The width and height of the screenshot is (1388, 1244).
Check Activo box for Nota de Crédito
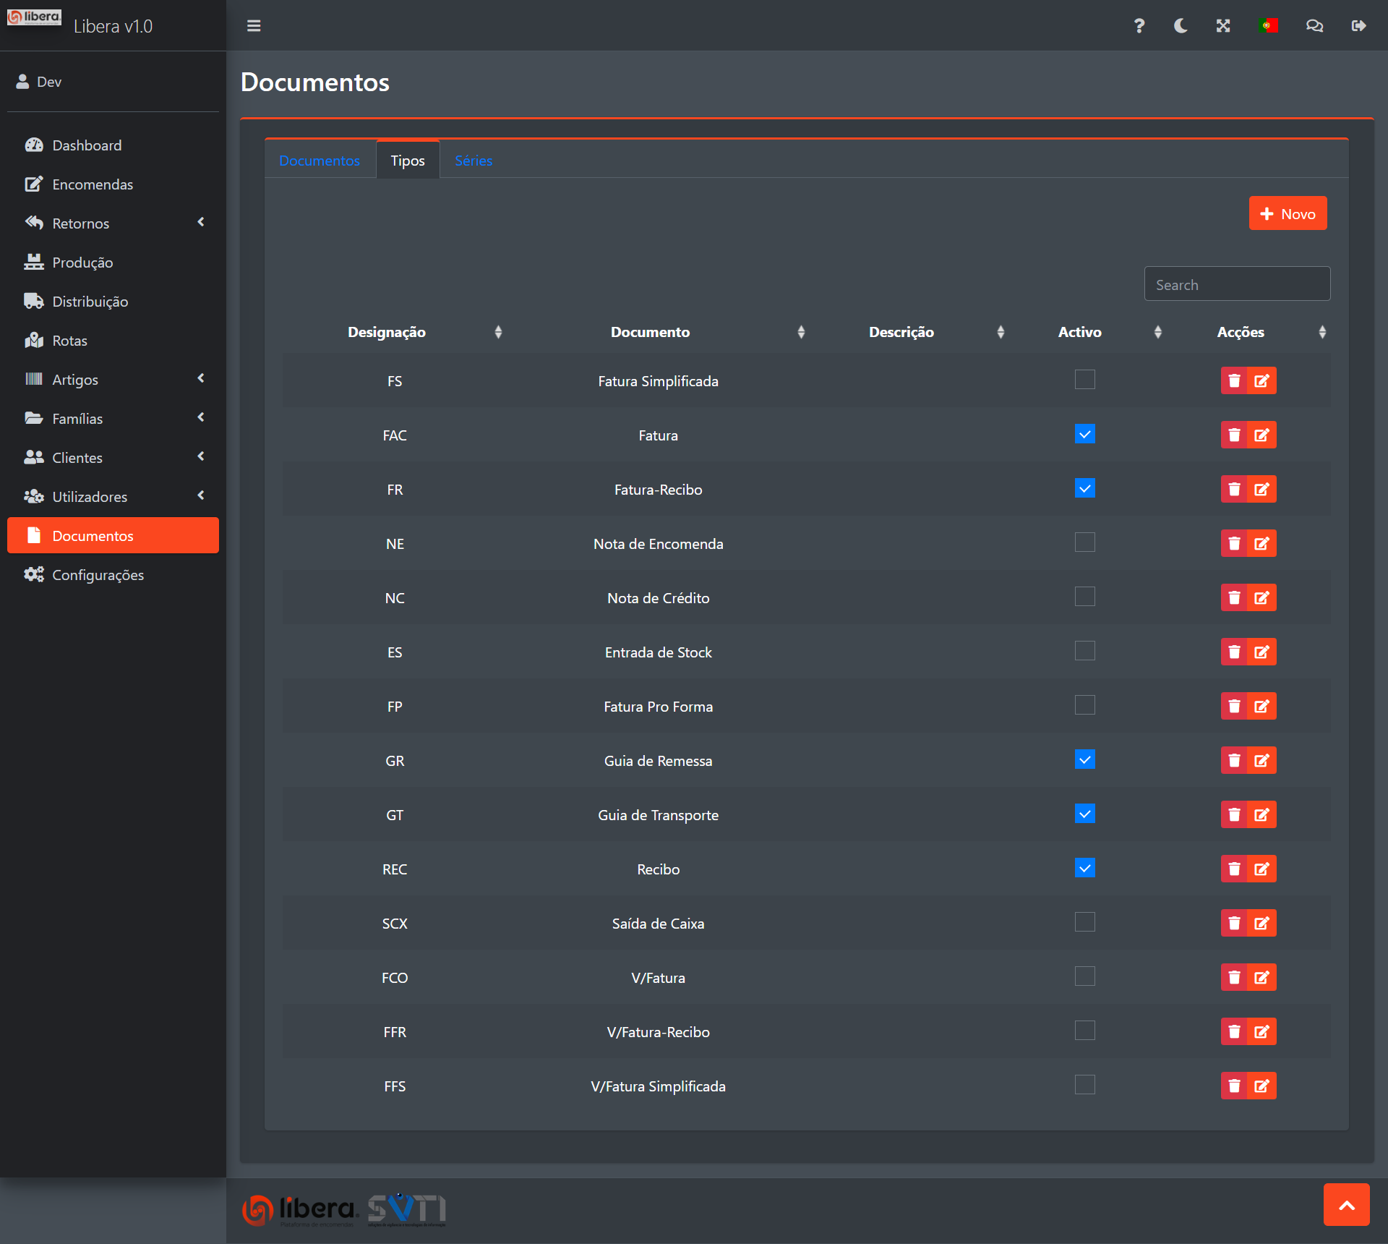click(x=1084, y=597)
